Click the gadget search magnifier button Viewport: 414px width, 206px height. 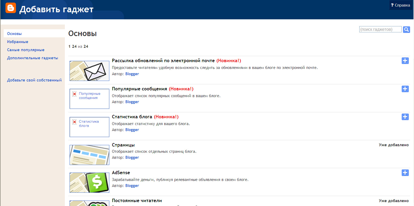406,30
